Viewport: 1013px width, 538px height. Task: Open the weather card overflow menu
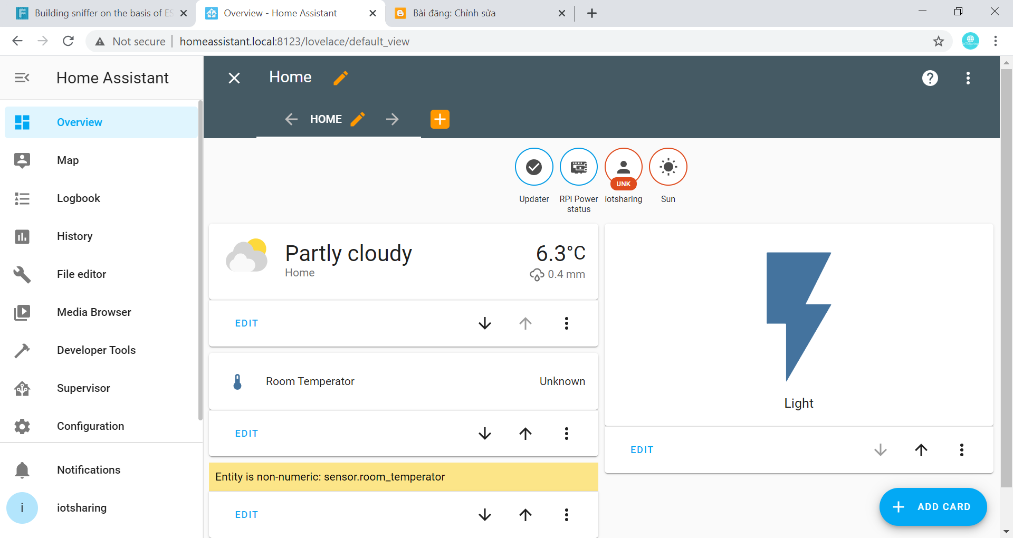(x=567, y=323)
